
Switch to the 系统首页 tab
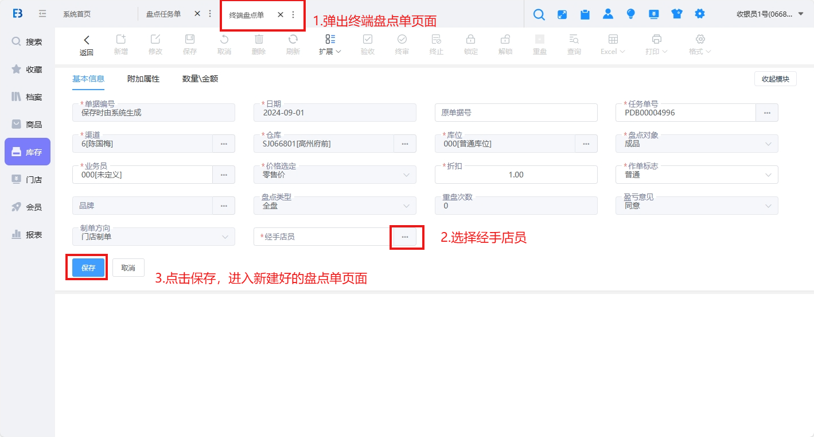click(77, 14)
